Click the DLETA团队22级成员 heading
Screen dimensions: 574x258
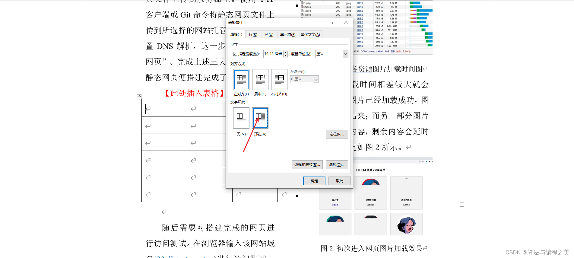click(x=371, y=170)
